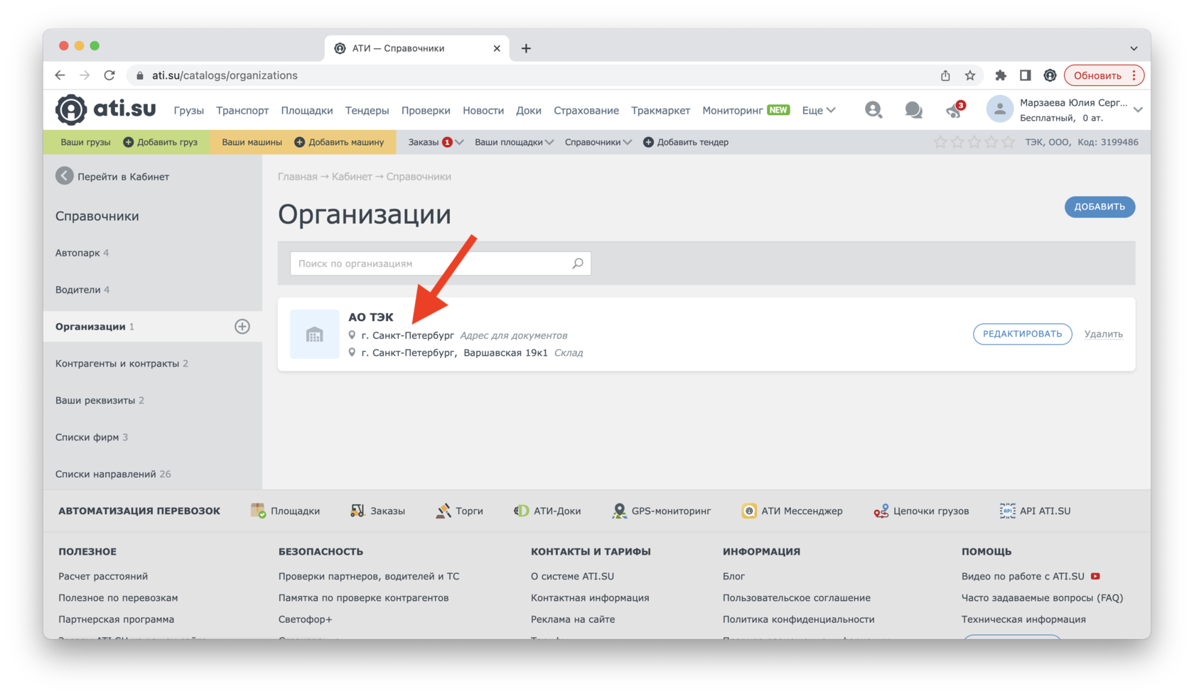Expand the Еще menu
1194x696 pixels.
pyautogui.click(x=819, y=110)
